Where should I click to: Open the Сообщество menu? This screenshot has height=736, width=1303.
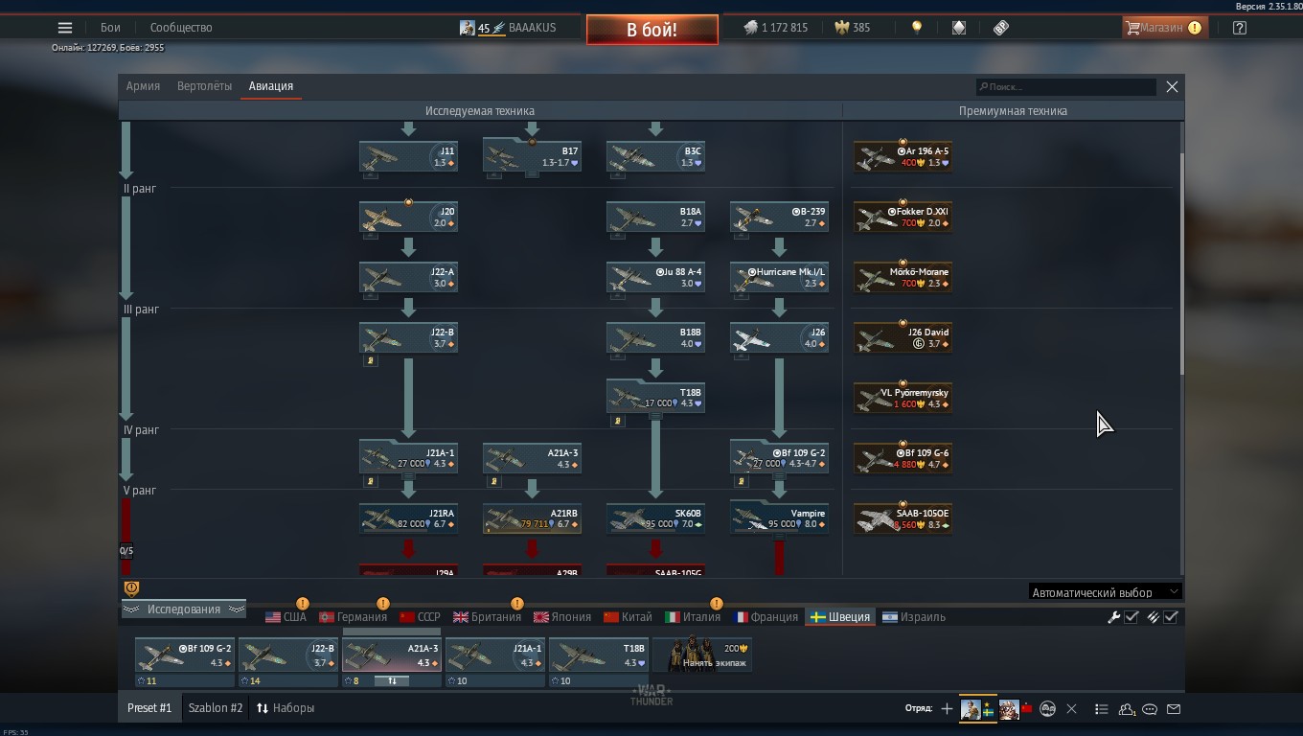[181, 28]
